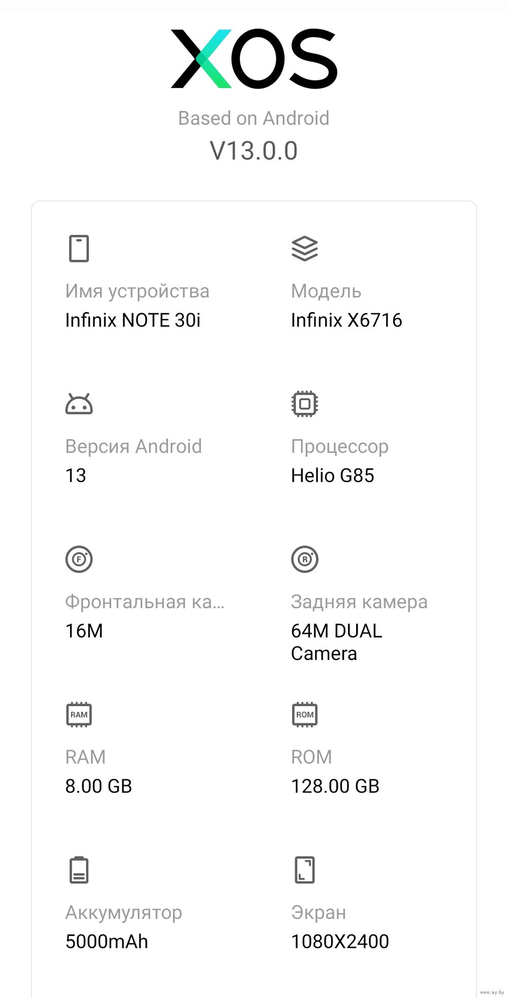Tap the Android robot version icon
This screenshot has height=998, width=508.
tap(79, 404)
